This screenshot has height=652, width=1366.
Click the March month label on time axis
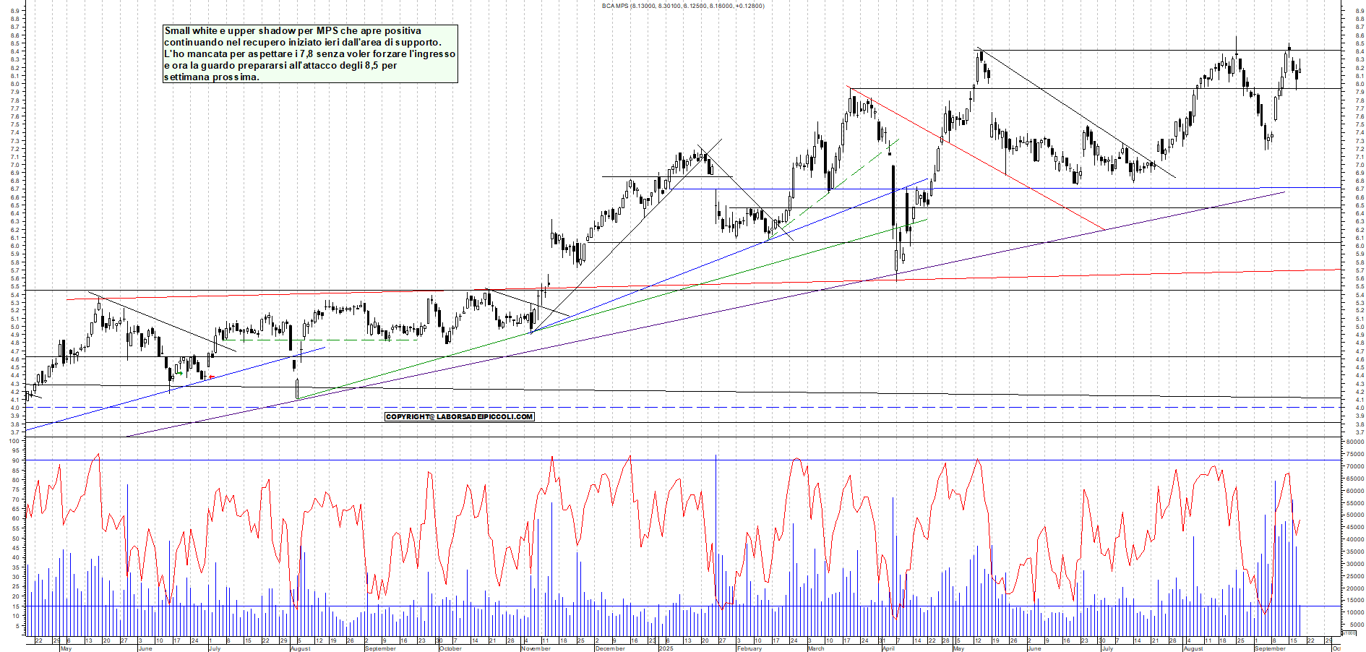point(815,648)
